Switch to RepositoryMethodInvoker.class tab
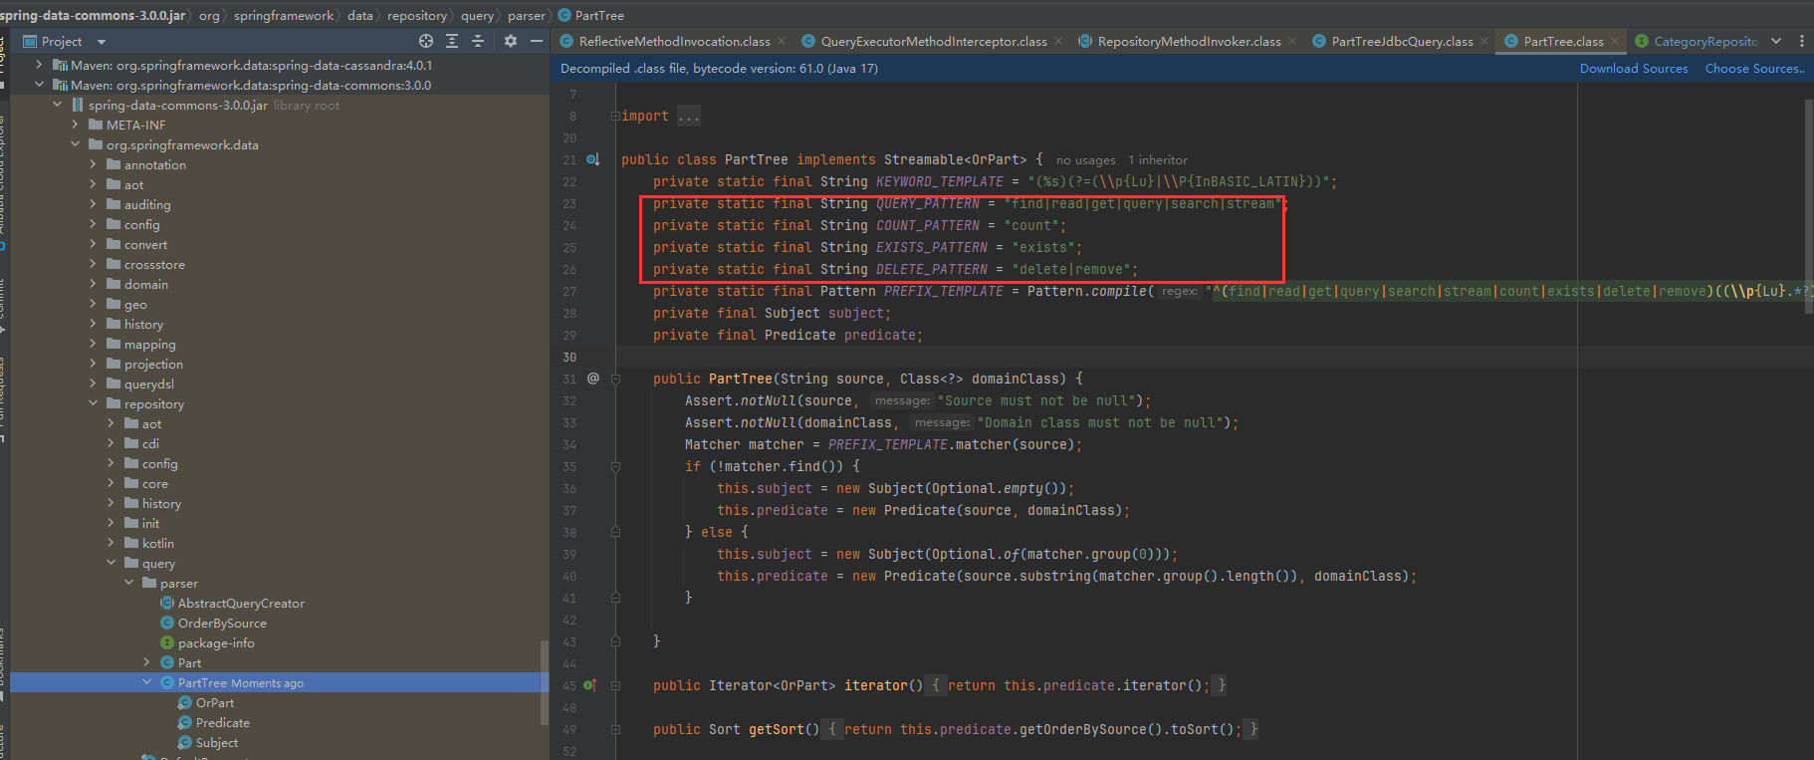Viewport: 1814px width, 760px height. pyautogui.click(x=1189, y=41)
